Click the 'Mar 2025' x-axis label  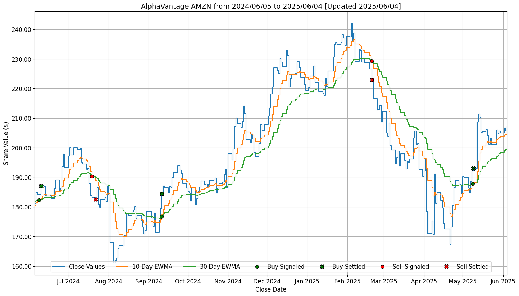click(384, 281)
